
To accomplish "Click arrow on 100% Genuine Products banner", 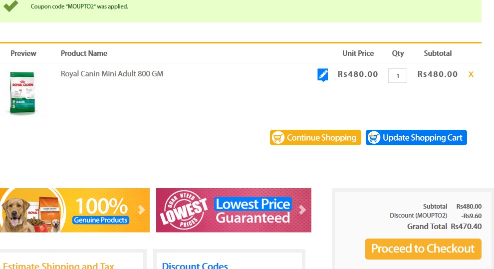I will [x=141, y=210].
